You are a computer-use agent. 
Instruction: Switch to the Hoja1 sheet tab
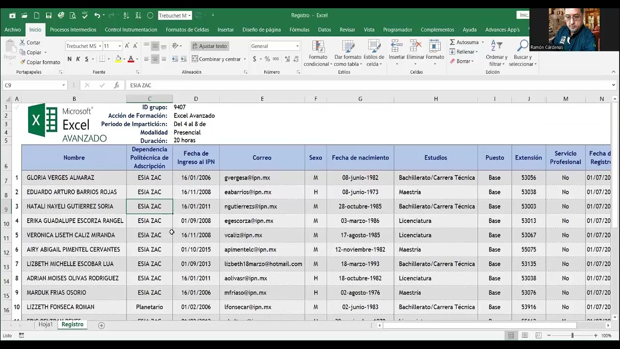[46, 325]
